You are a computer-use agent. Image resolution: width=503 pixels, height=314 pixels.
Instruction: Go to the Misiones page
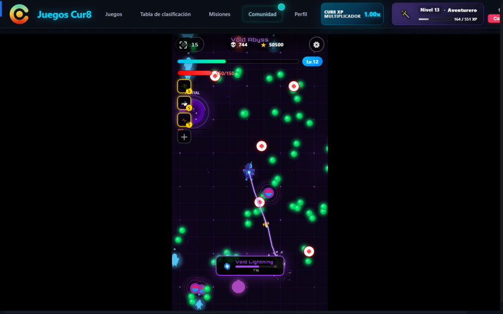pyautogui.click(x=220, y=14)
